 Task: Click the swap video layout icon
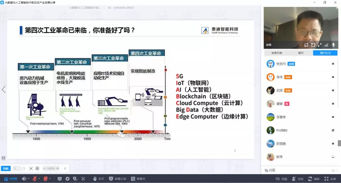coord(306,45)
